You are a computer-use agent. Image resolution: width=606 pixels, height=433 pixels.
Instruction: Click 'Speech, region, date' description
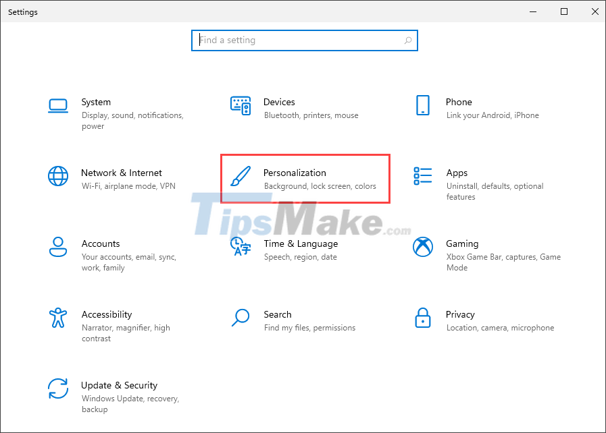pos(300,257)
